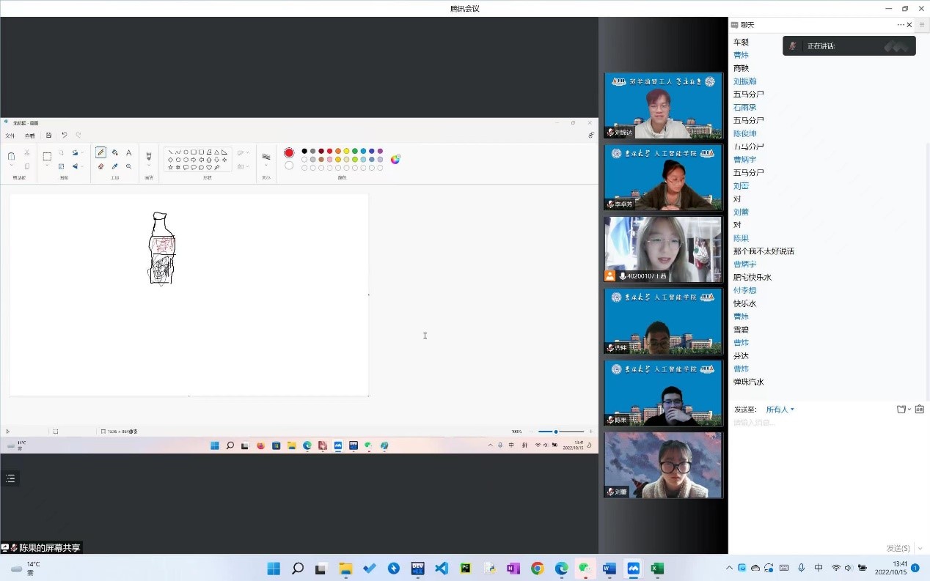Open the brush size dropdown in Paint
This screenshot has height=581, width=930.
[x=266, y=159]
